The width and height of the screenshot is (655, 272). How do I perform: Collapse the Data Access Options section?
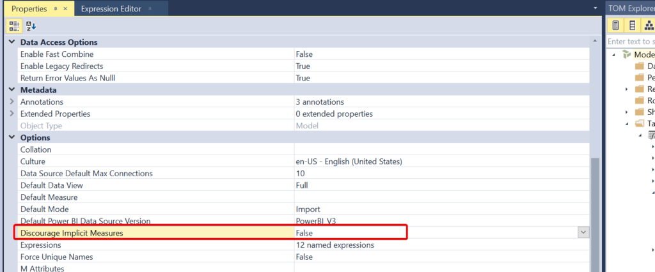point(11,42)
